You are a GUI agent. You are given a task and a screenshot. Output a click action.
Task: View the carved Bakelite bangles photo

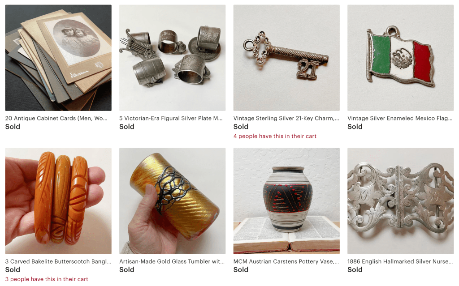point(58,201)
